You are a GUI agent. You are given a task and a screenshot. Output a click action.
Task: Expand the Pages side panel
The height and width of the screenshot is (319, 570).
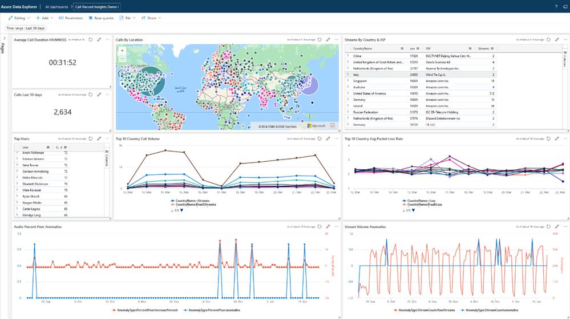4,38
